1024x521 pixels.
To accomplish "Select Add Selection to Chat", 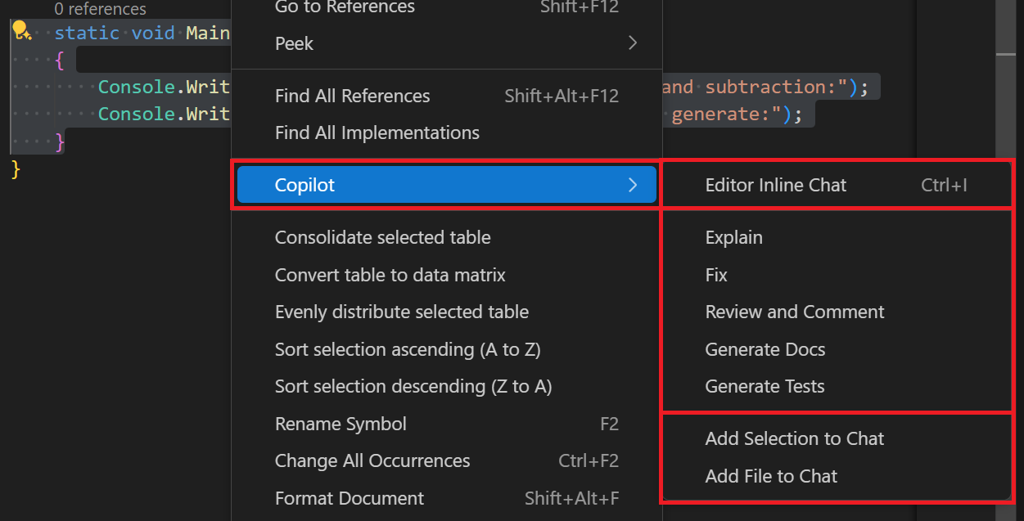I will [x=837, y=438].
